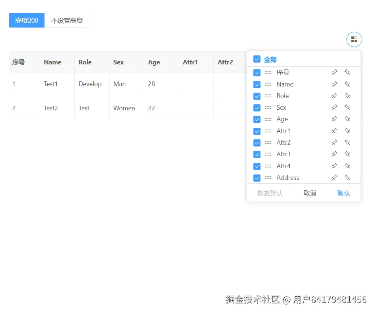Open the column settings grid icon
This screenshot has width=375, height=313.
click(354, 39)
